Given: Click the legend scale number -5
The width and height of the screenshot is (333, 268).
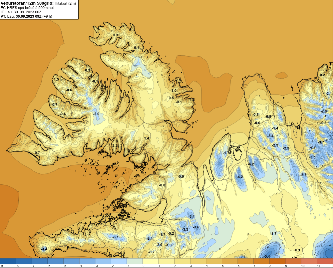Looking at the screenshot, I should coord(65,266).
